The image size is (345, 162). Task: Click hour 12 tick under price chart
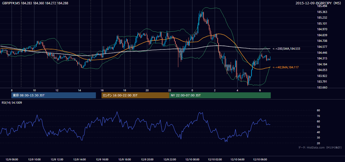(57, 90)
